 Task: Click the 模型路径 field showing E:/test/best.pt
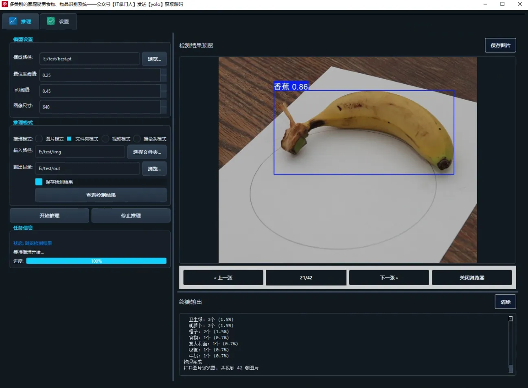(90, 59)
